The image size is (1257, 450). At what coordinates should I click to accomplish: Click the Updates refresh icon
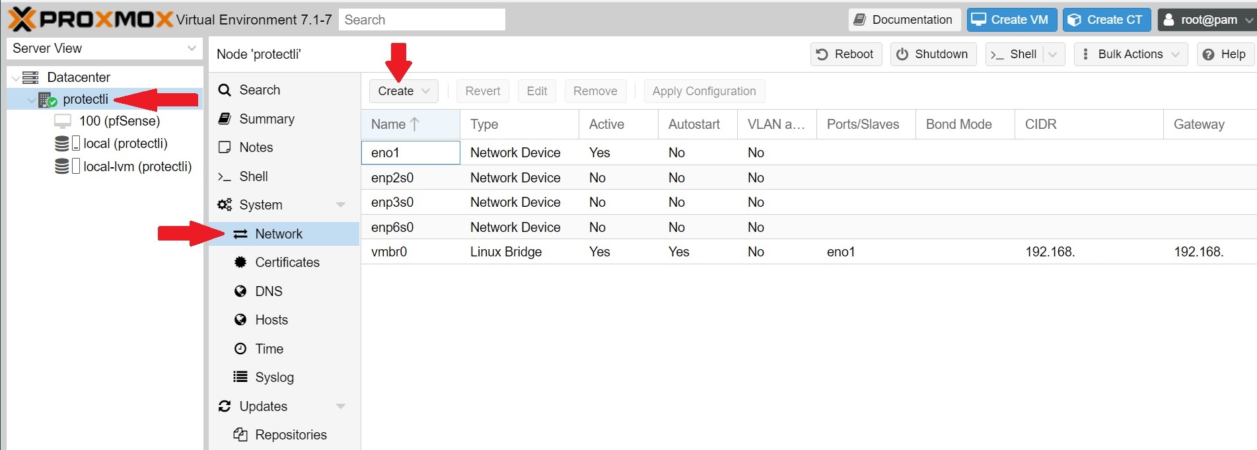[225, 406]
